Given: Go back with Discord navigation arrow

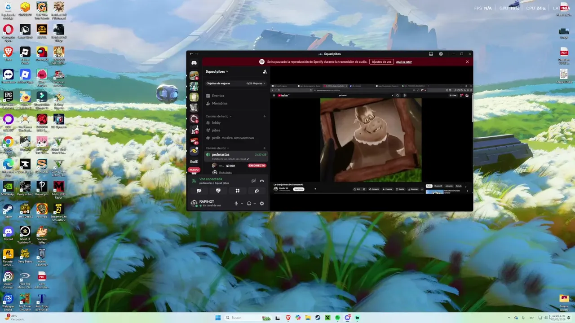Looking at the screenshot, I should click(191, 54).
